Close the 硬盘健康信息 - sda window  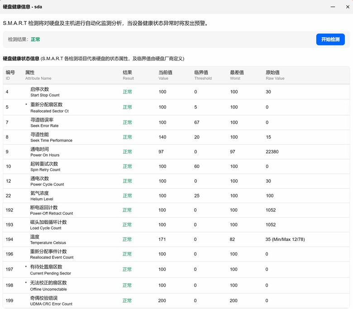[348, 7]
